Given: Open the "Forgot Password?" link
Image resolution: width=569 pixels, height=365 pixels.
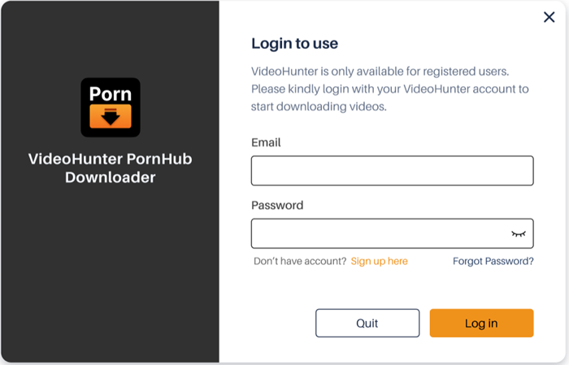Looking at the screenshot, I should point(493,261).
